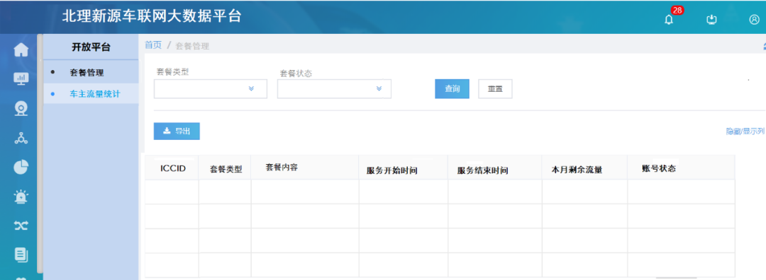This screenshot has height=280, width=766.
Task: Select 车主流量统计 in the side menu
Action: click(x=91, y=93)
